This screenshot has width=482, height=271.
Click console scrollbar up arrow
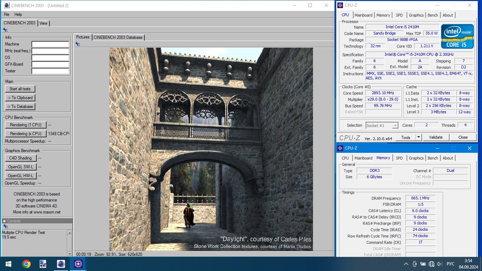70,233
